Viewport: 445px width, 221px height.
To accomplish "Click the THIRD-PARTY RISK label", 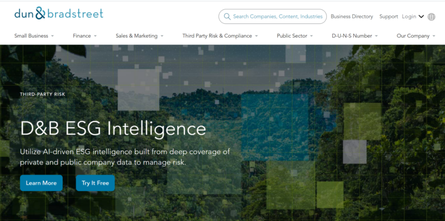I will (42, 94).
